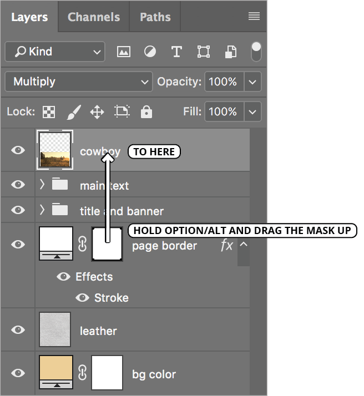The width and height of the screenshot is (364, 396).
Task: Click the Fill label
Action: [x=192, y=111]
